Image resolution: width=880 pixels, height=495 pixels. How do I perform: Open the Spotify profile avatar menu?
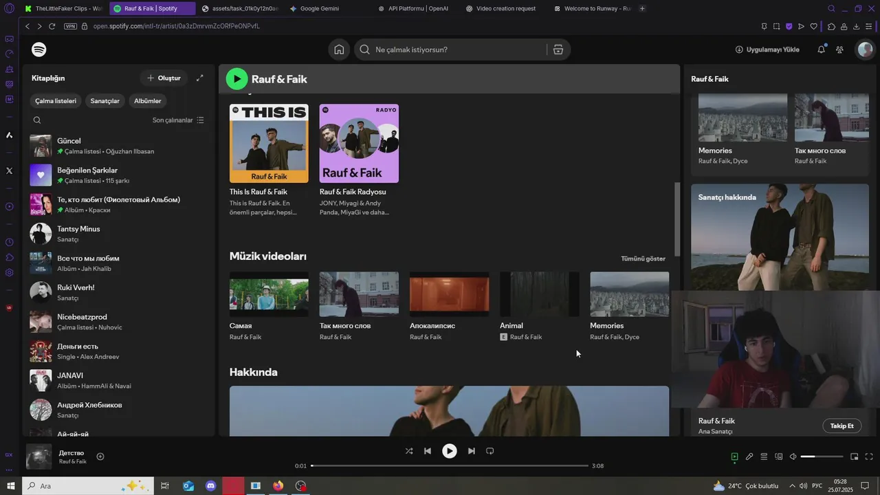865,49
